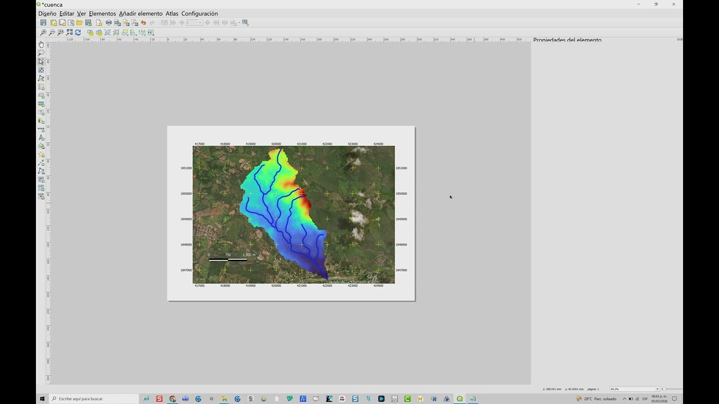Viewport: 719px width, 404px height.
Task: Choose the Add Map tool
Action: click(41, 87)
